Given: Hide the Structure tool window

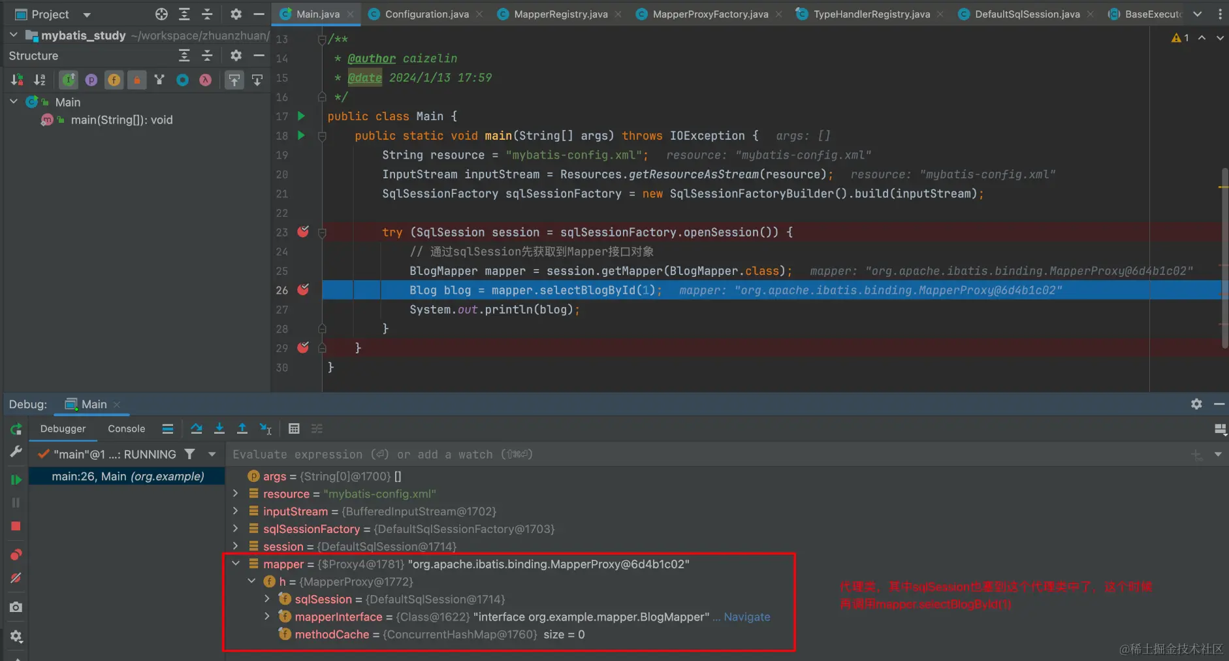Looking at the screenshot, I should pyautogui.click(x=259, y=56).
